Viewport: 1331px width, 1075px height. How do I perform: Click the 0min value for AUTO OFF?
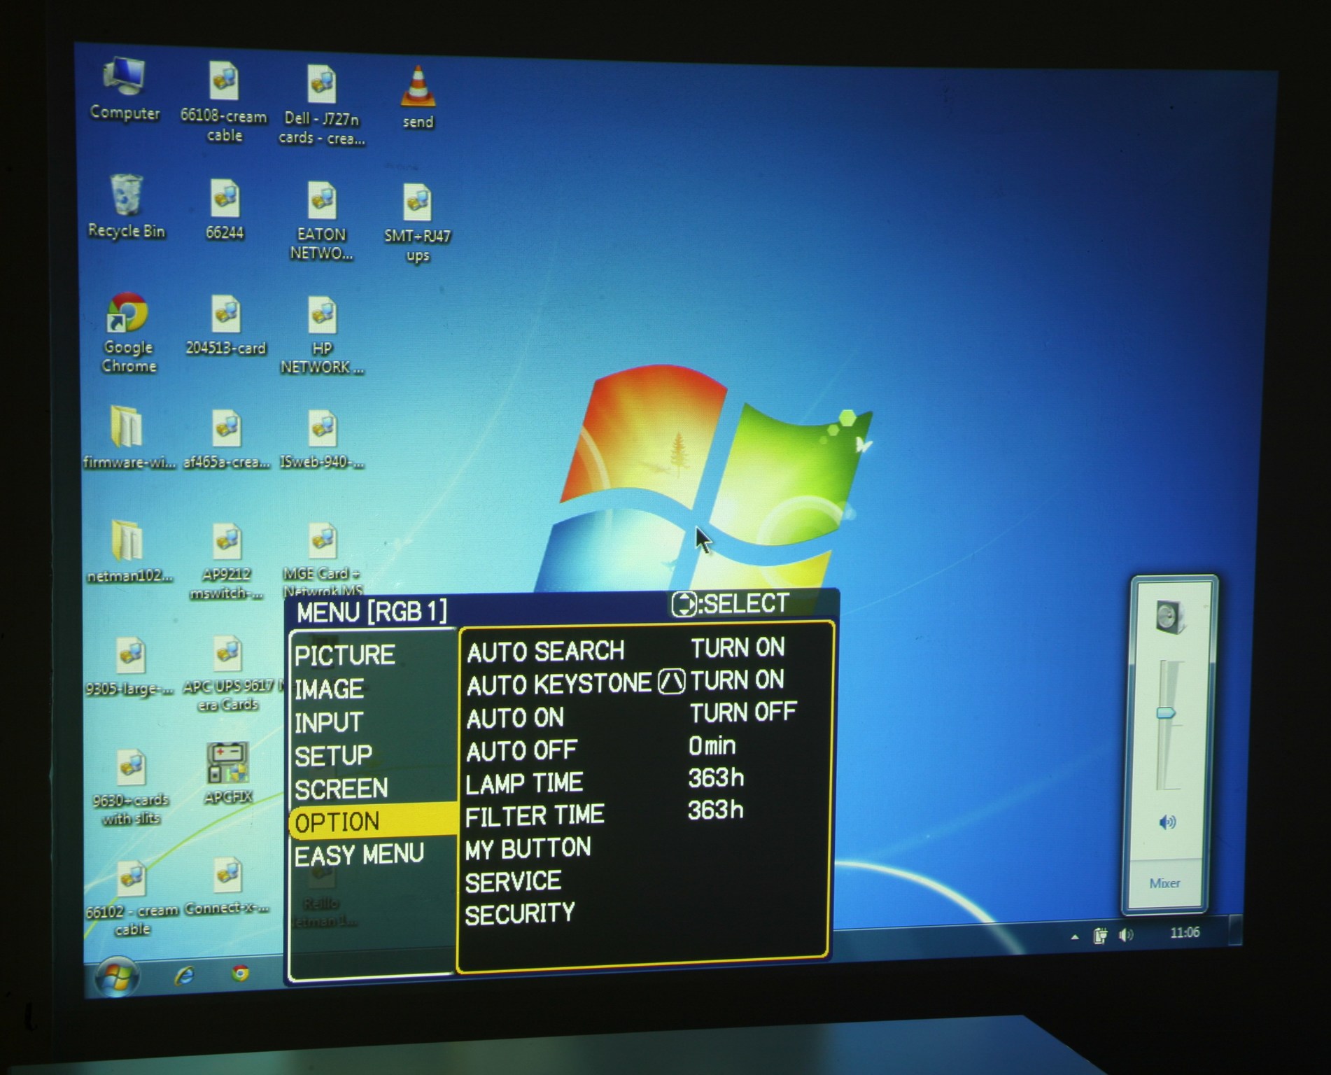712,746
